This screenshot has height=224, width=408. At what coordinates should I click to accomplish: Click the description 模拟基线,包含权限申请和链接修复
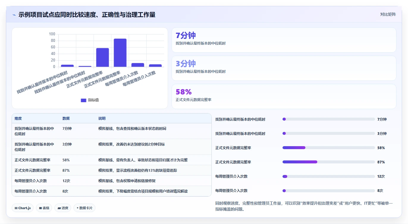click(x=127, y=181)
